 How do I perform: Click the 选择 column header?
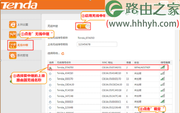(x=51, y=63)
